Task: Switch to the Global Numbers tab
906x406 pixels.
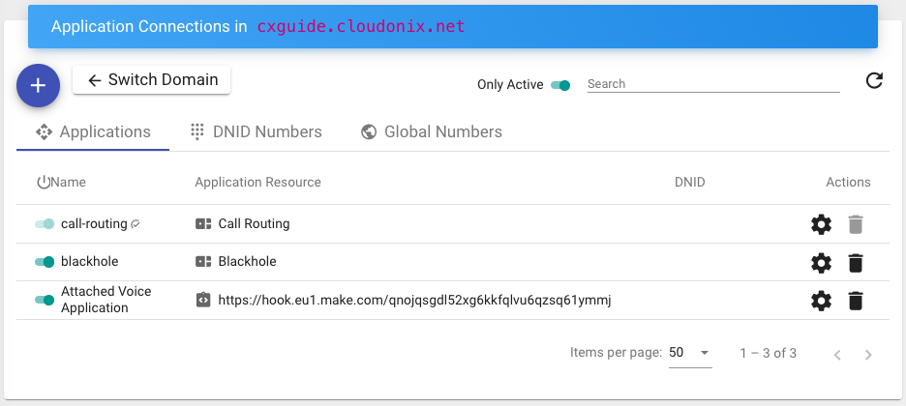Action: coord(431,131)
